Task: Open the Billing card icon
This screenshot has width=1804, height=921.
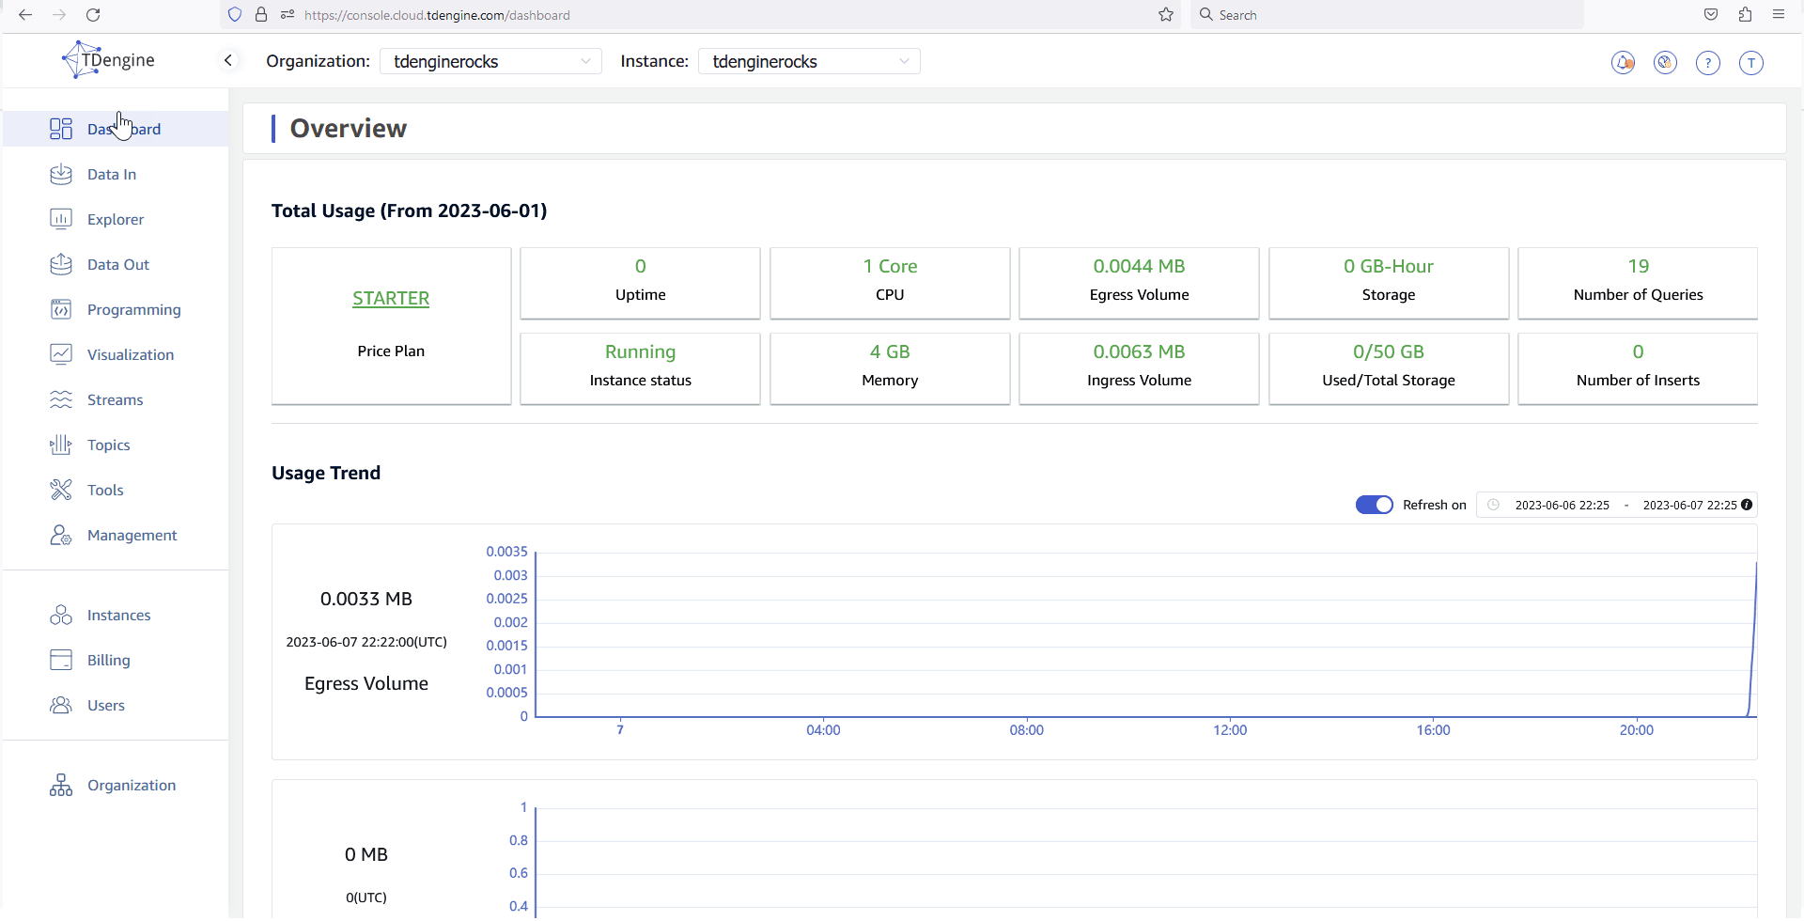Action: [61, 661]
